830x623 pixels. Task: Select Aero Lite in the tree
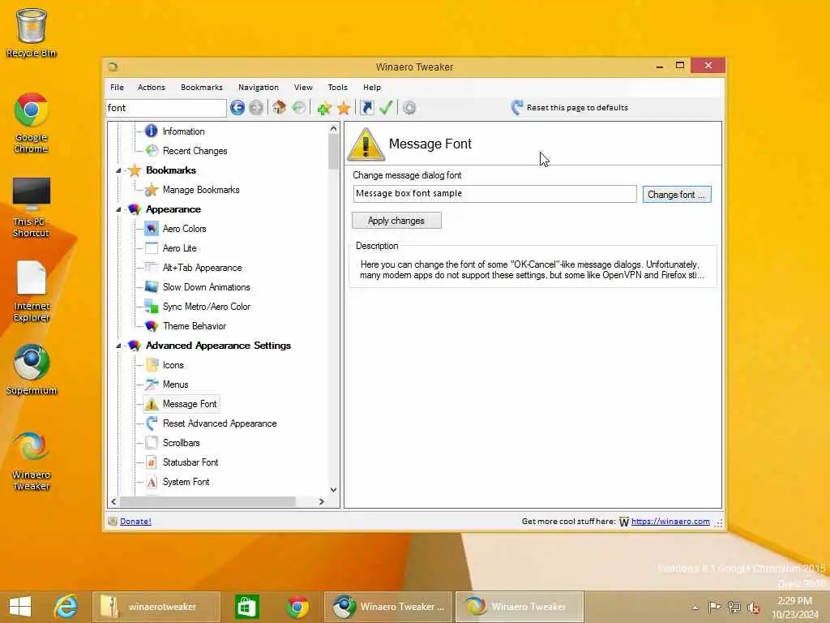pyautogui.click(x=179, y=248)
